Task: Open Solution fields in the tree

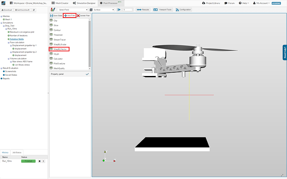Action: coord(17,39)
